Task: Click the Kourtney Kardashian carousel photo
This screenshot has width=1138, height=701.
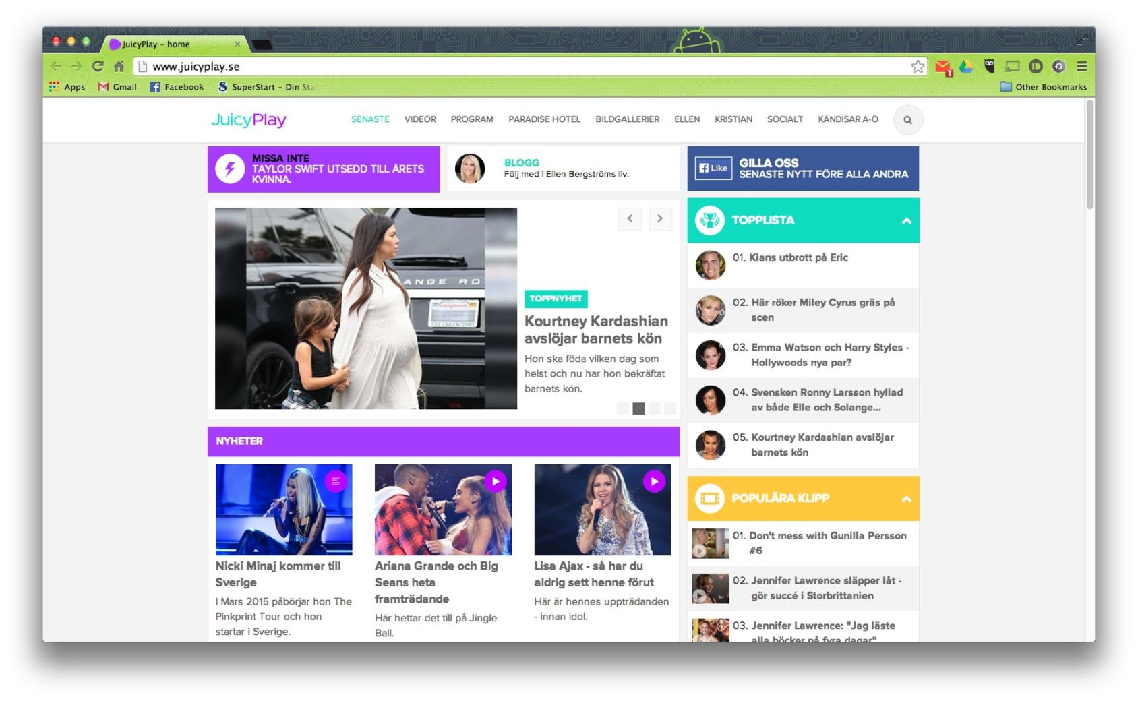Action: (x=366, y=308)
